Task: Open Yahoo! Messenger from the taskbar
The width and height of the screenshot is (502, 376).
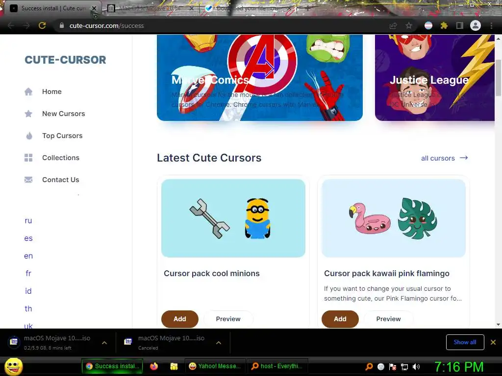Action: (x=215, y=366)
